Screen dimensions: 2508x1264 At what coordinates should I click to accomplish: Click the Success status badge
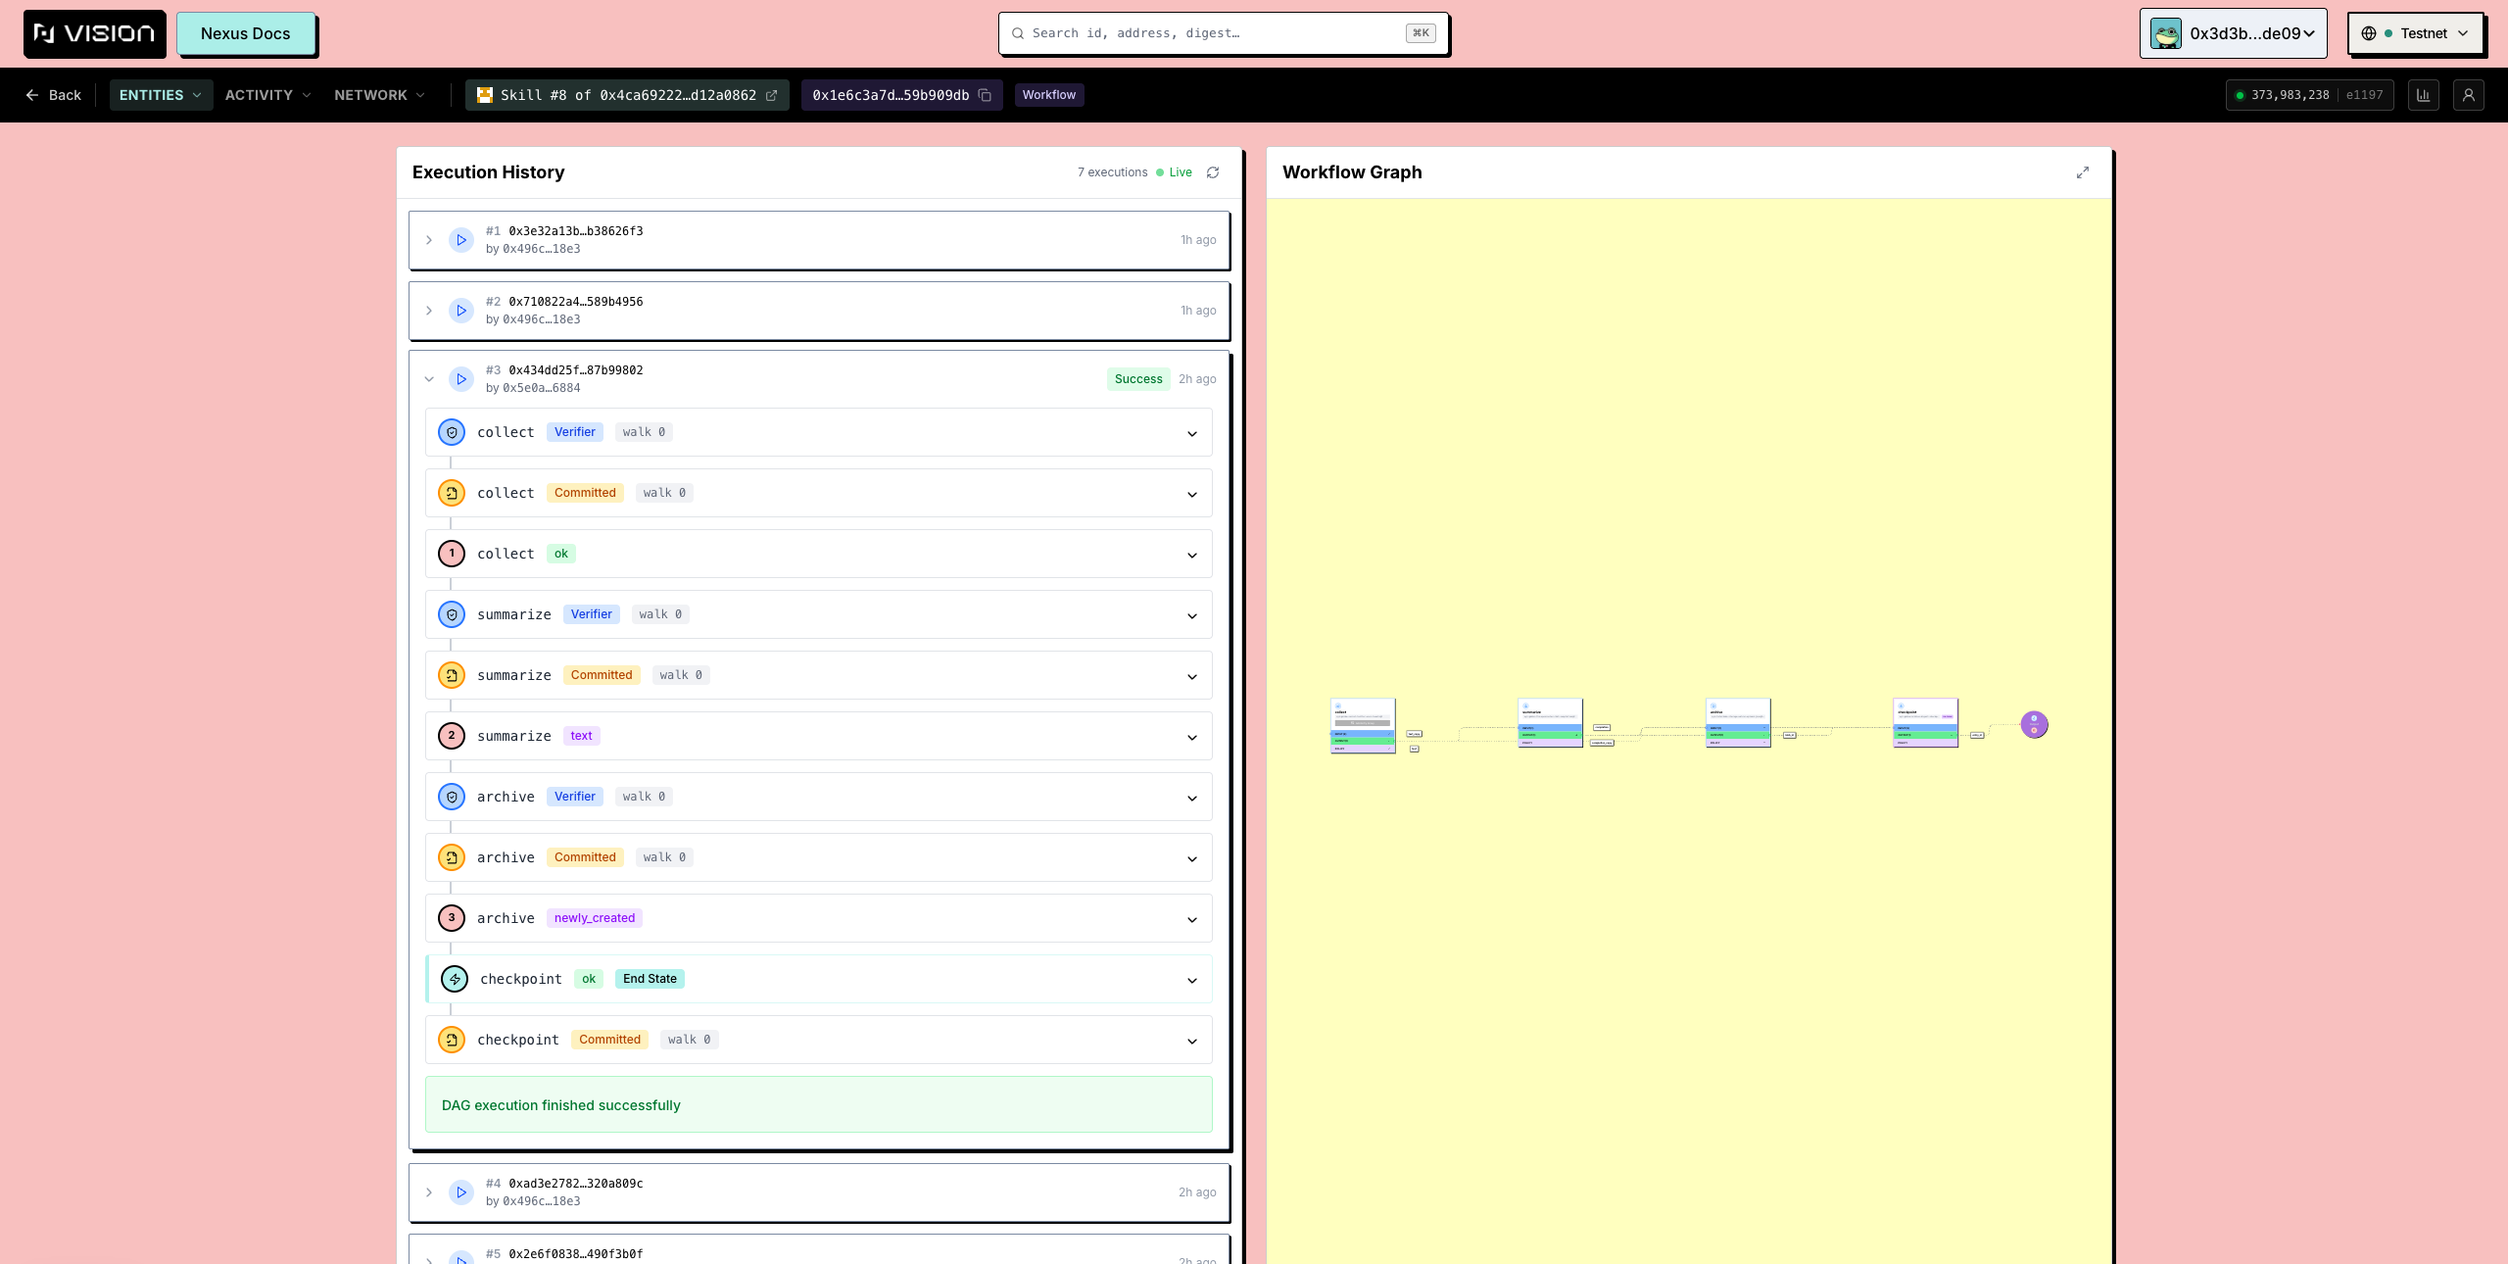[x=1138, y=379]
